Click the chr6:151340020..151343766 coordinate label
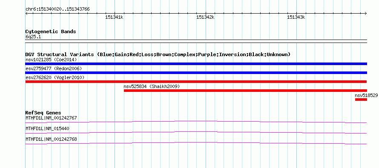The height and width of the screenshot is (168, 379). click(x=57, y=9)
